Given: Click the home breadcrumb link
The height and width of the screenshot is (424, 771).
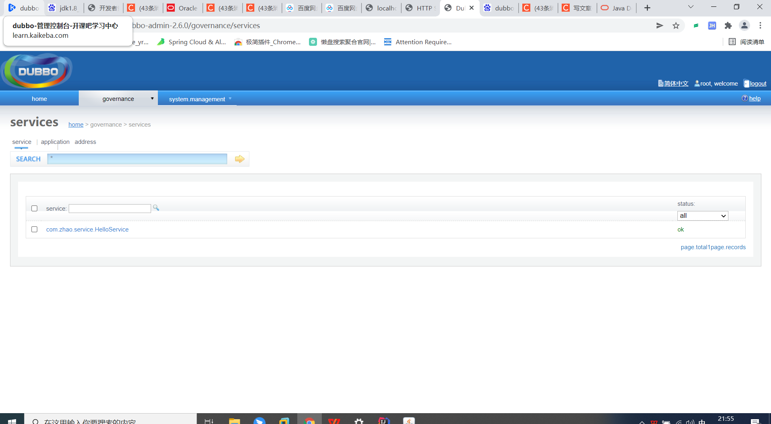Looking at the screenshot, I should (76, 125).
